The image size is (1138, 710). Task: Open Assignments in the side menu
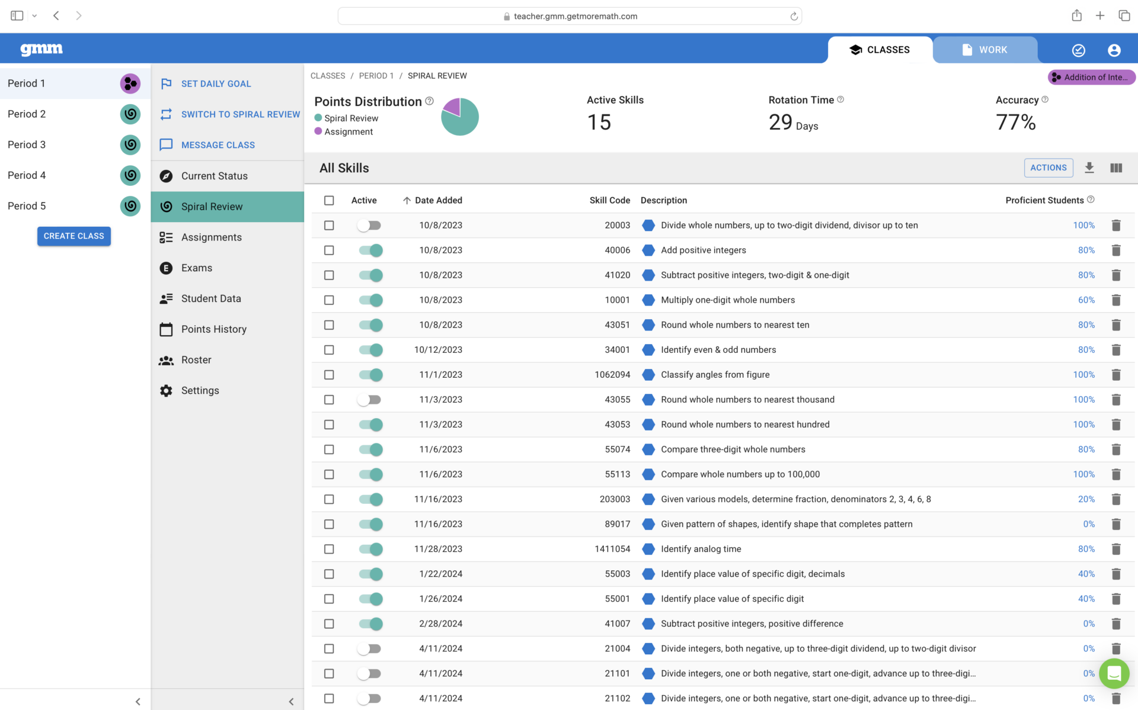(x=211, y=237)
